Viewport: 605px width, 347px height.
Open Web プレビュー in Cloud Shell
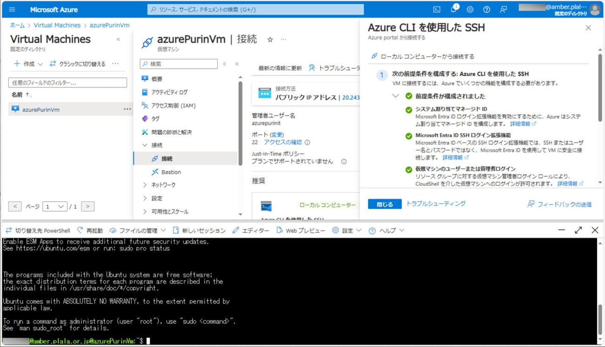301,230
